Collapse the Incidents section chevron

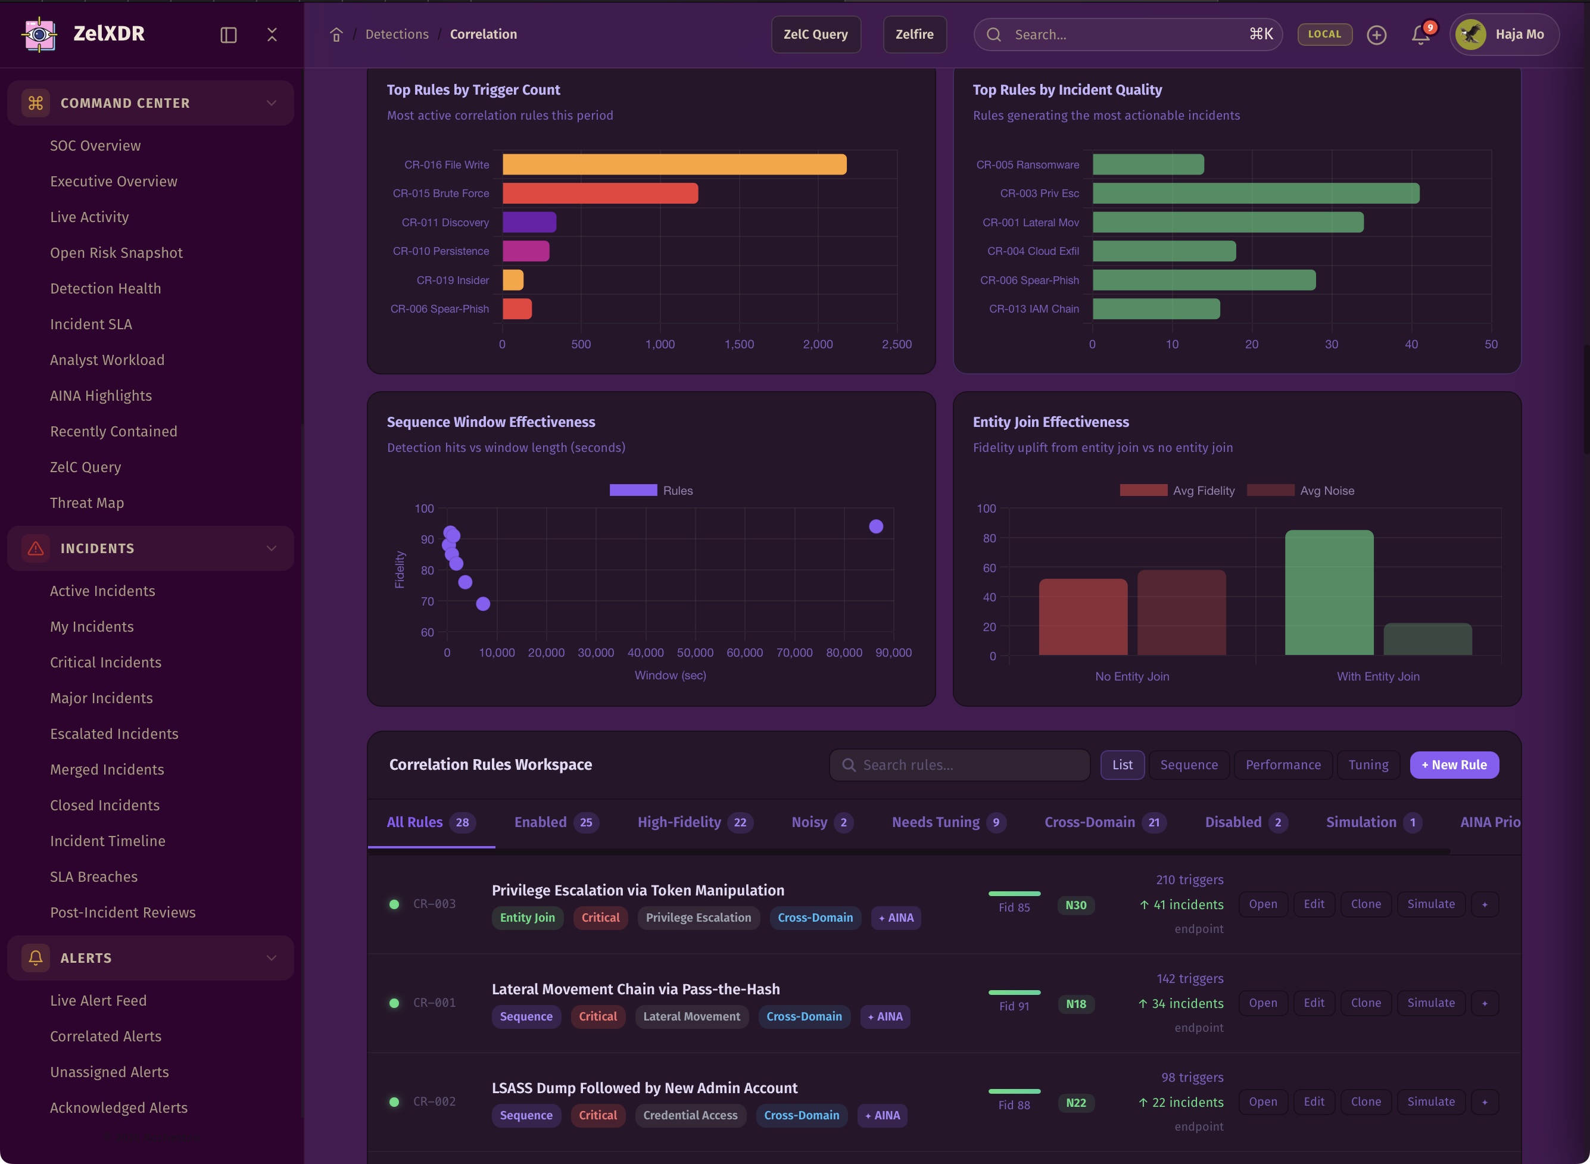pyautogui.click(x=272, y=548)
